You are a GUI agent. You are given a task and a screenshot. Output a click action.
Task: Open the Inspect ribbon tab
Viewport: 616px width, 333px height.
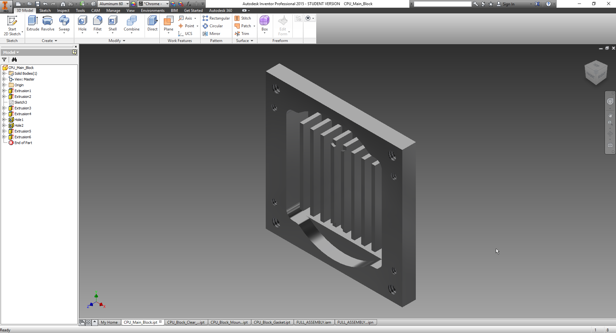63,11
